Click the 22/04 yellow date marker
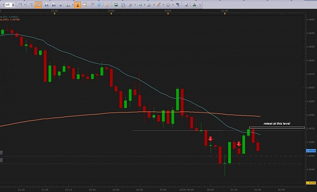The width and height of the screenshot is (317, 192). pos(168,14)
